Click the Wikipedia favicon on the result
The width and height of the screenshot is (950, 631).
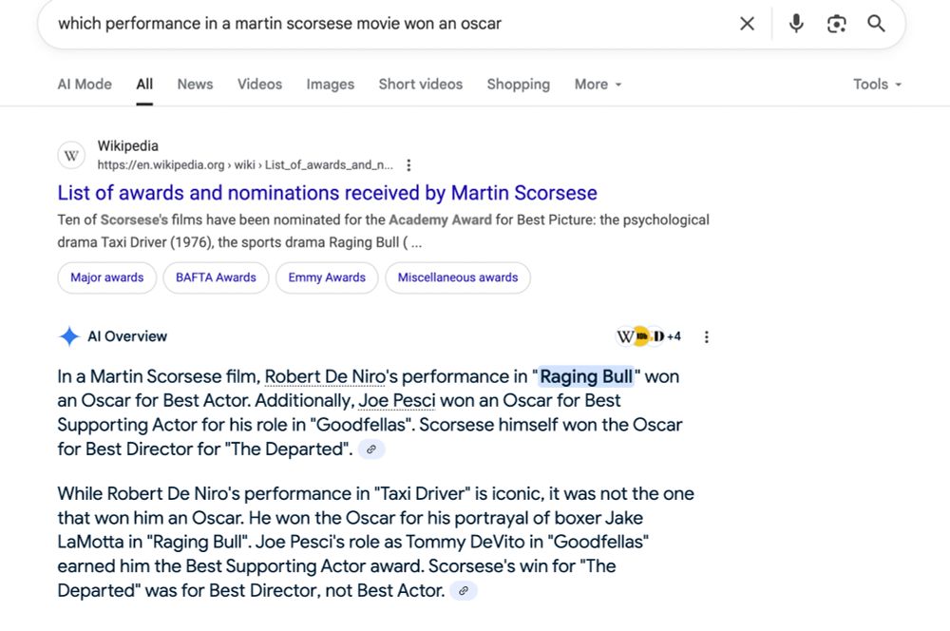click(x=71, y=155)
